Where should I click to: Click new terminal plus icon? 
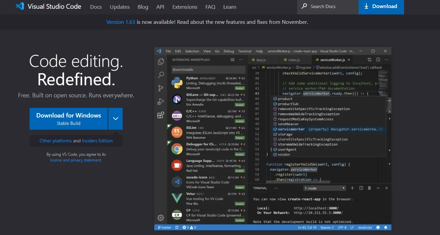pos(352,188)
